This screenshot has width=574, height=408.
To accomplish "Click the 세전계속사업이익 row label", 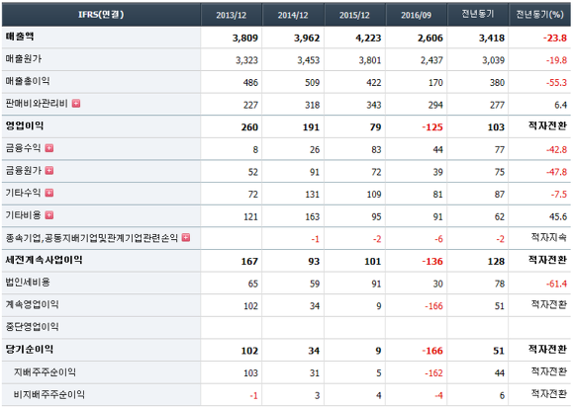I will (x=44, y=260).
